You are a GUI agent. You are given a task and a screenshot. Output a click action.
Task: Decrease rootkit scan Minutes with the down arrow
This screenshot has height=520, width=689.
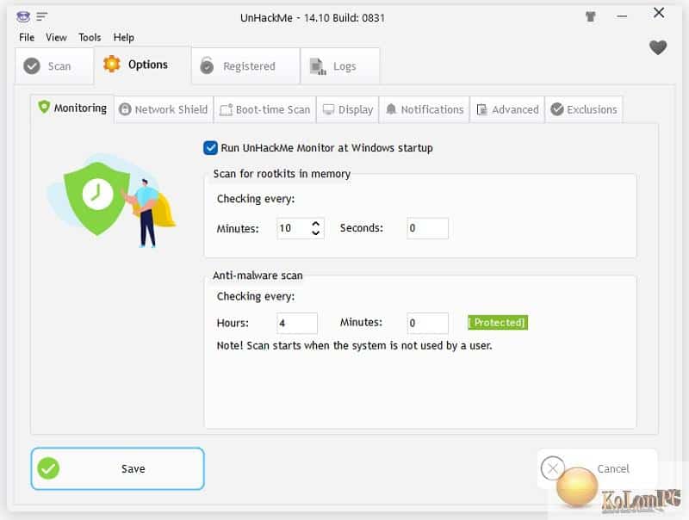[x=315, y=232]
